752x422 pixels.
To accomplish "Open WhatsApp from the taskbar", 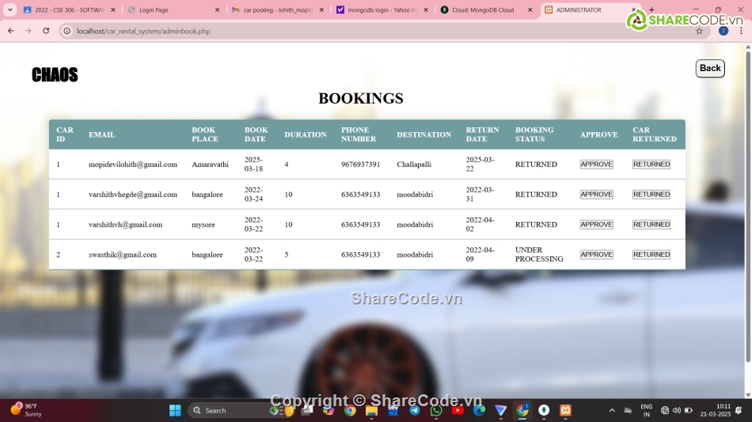I will point(436,410).
